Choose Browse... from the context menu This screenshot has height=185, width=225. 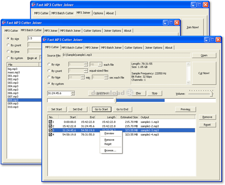110,151
